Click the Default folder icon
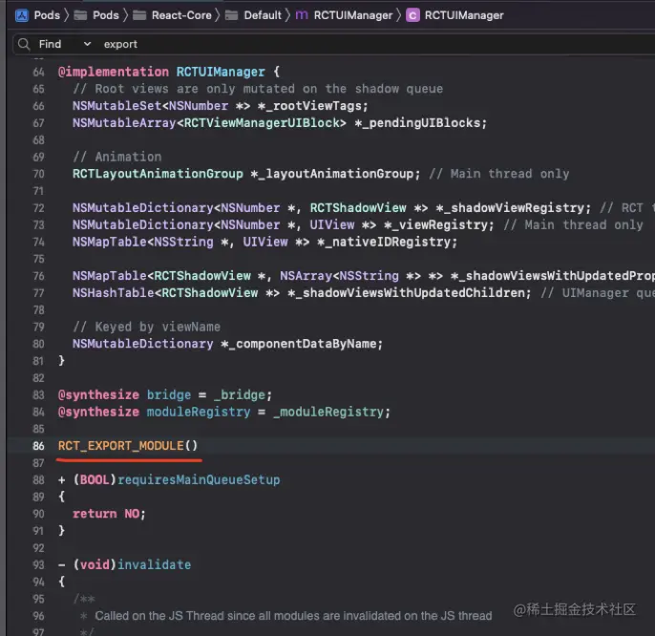This screenshot has width=655, height=636. point(231,15)
